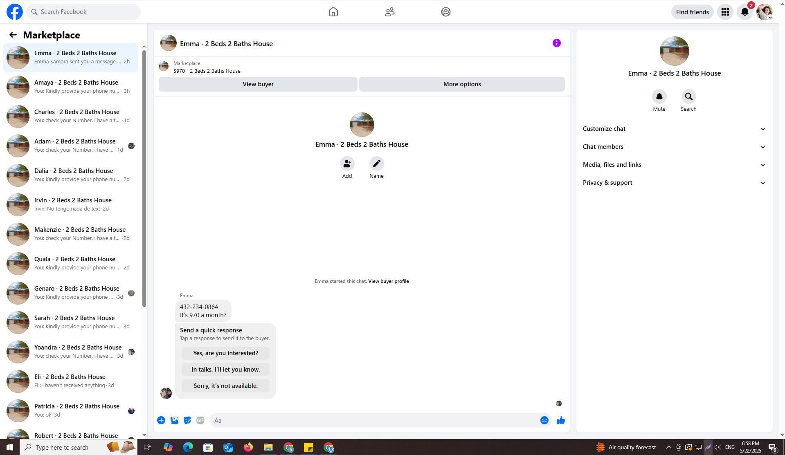Open the emoji picker icon
785x455 pixels.
tap(544, 420)
